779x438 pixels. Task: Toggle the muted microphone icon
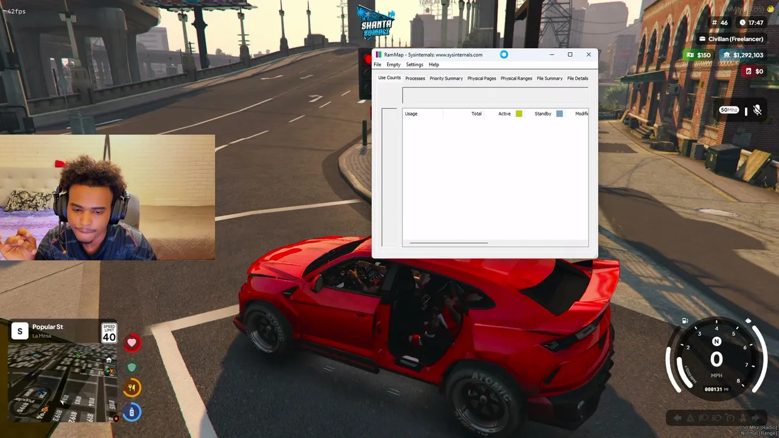click(x=757, y=110)
